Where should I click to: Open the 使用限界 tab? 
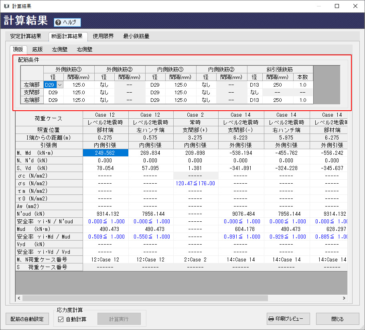point(103,36)
